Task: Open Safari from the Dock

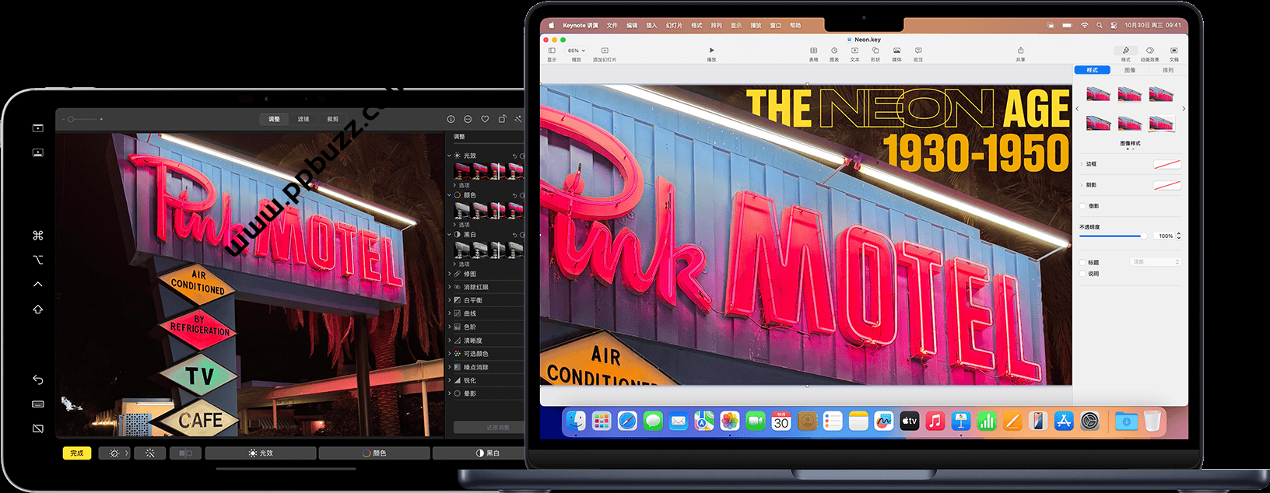Action: tap(627, 421)
